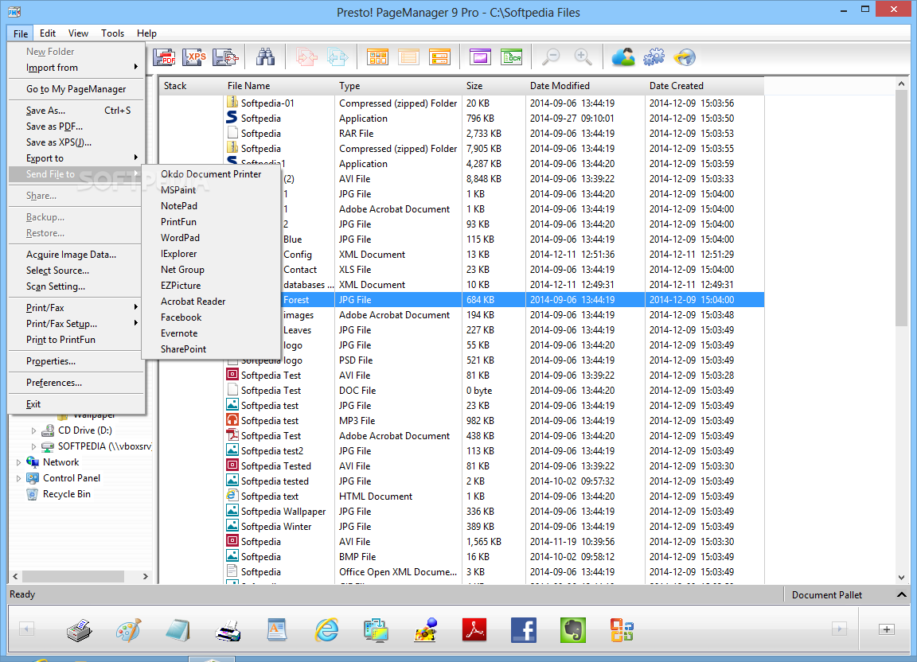917x662 pixels.
Task: Expand the Network tree node
Action: 19,462
